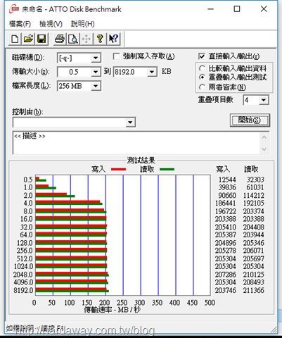This screenshot has width=282, height=338.
Task: Close the ATTO Disk Benchmark window
Action: click(264, 9)
